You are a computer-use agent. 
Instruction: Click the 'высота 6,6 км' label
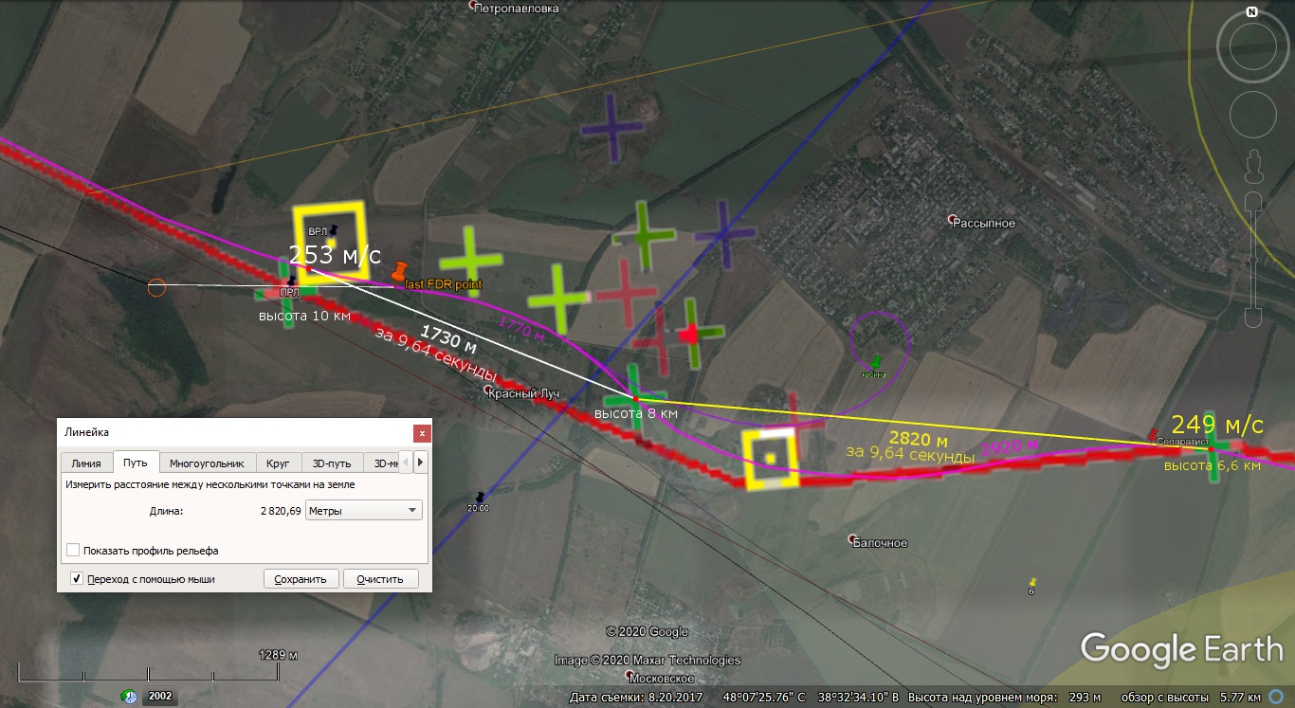1213,465
